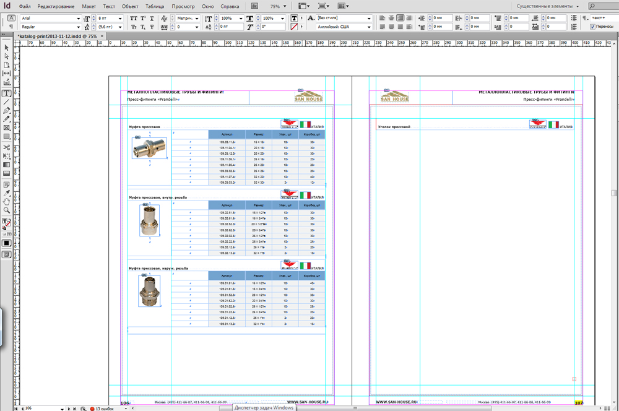Screen dimensions: 619x411
Task: Select the Direct Selection (white arrow) tool
Action: 6,56
